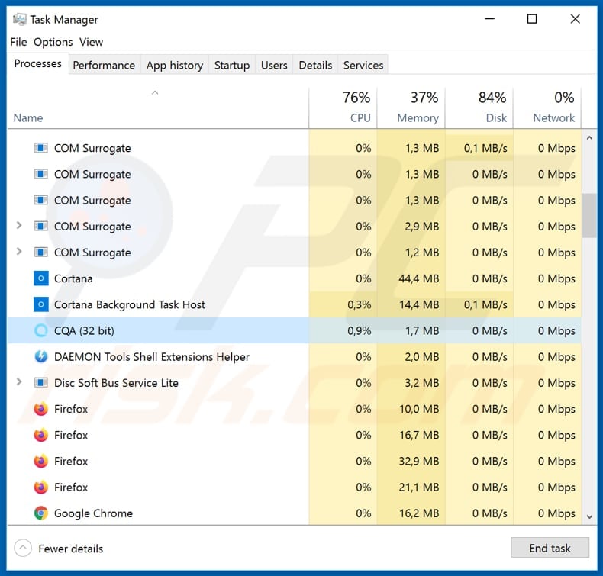603x576 pixels.
Task: Click the scrollbar down arrow
Action: click(589, 516)
